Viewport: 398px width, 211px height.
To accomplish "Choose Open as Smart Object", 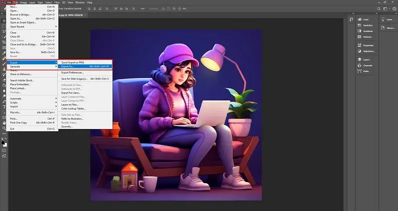I will click(32, 22).
